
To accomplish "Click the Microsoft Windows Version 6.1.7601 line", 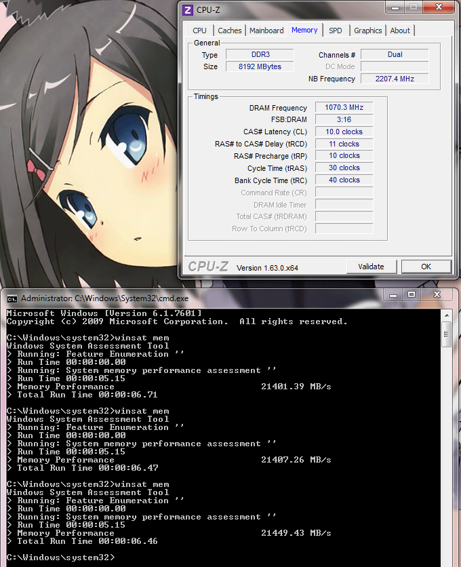I will pos(104,313).
